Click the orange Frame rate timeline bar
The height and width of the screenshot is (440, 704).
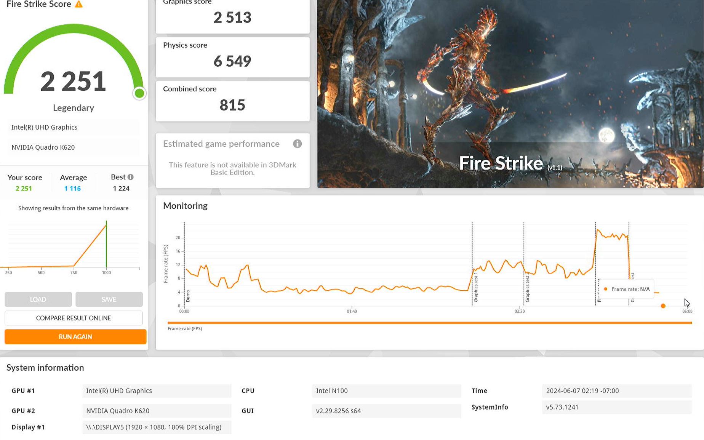pos(430,323)
